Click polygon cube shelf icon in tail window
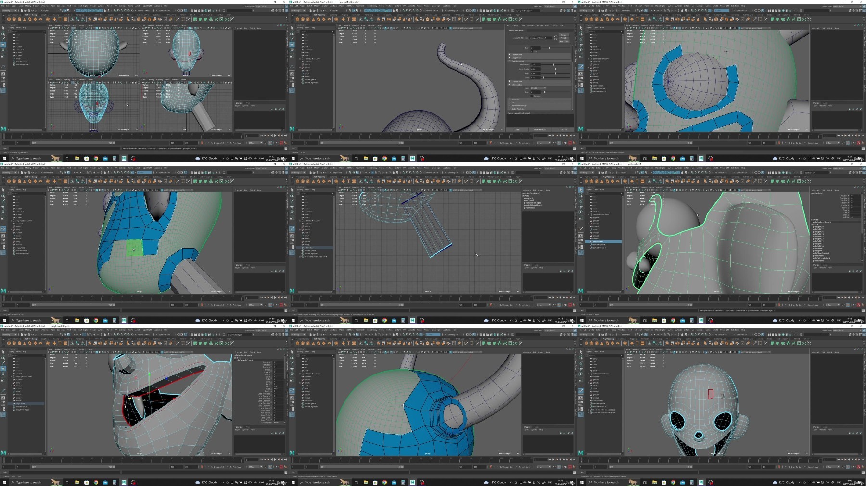The width and height of the screenshot is (866, 486). [303, 19]
